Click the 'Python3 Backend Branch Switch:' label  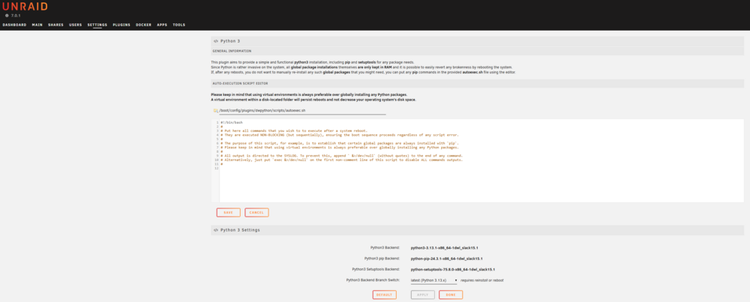tap(373, 280)
